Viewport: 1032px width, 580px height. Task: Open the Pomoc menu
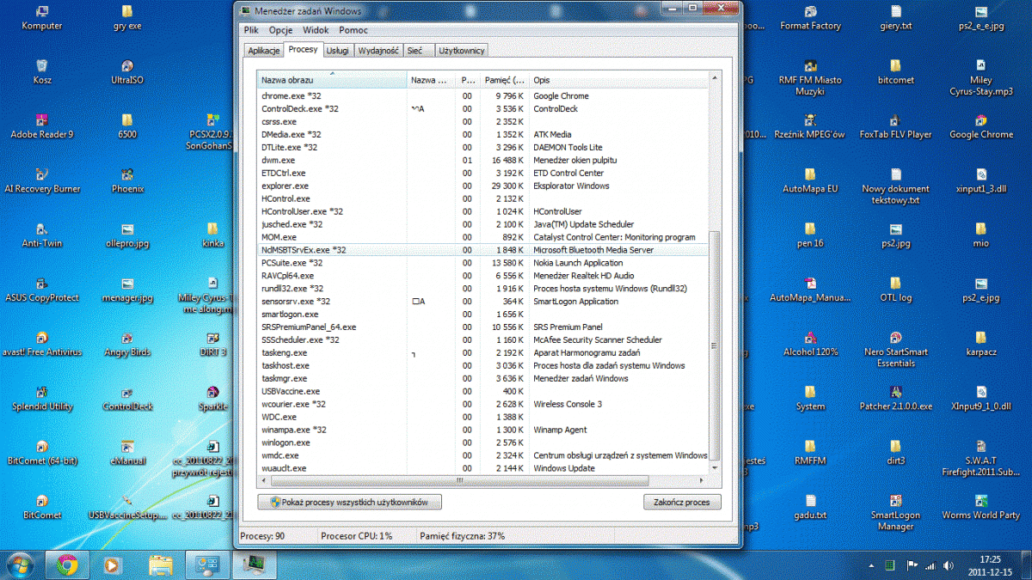click(353, 30)
